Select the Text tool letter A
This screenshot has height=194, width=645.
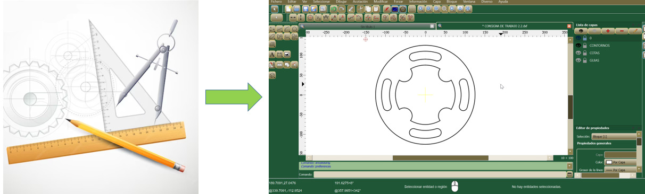(272, 54)
